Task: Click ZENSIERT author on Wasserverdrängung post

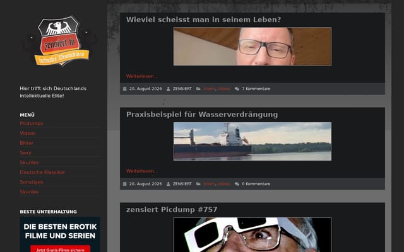Action: [x=182, y=184]
